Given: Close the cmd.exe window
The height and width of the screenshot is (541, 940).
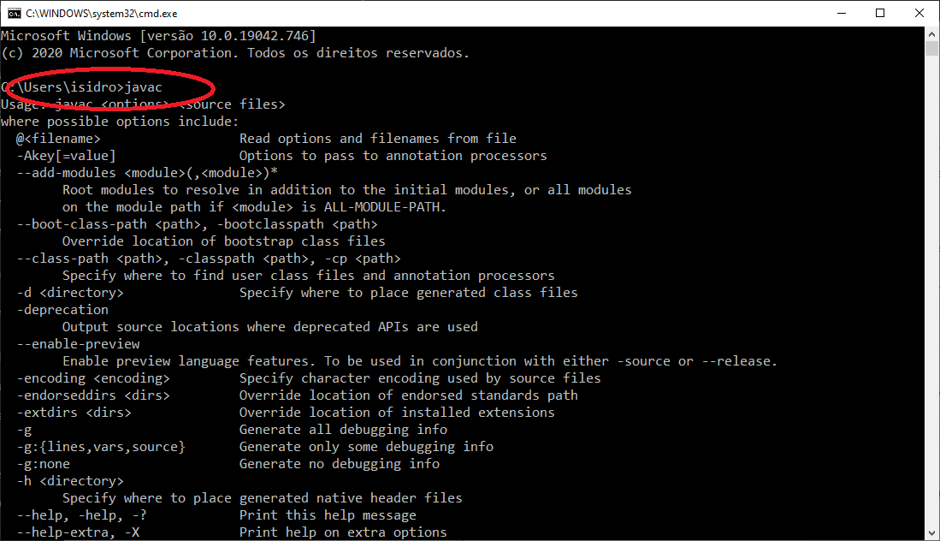Looking at the screenshot, I should (919, 13).
